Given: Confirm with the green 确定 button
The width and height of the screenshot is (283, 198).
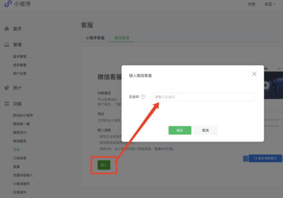Looking at the screenshot, I should (180, 130).
